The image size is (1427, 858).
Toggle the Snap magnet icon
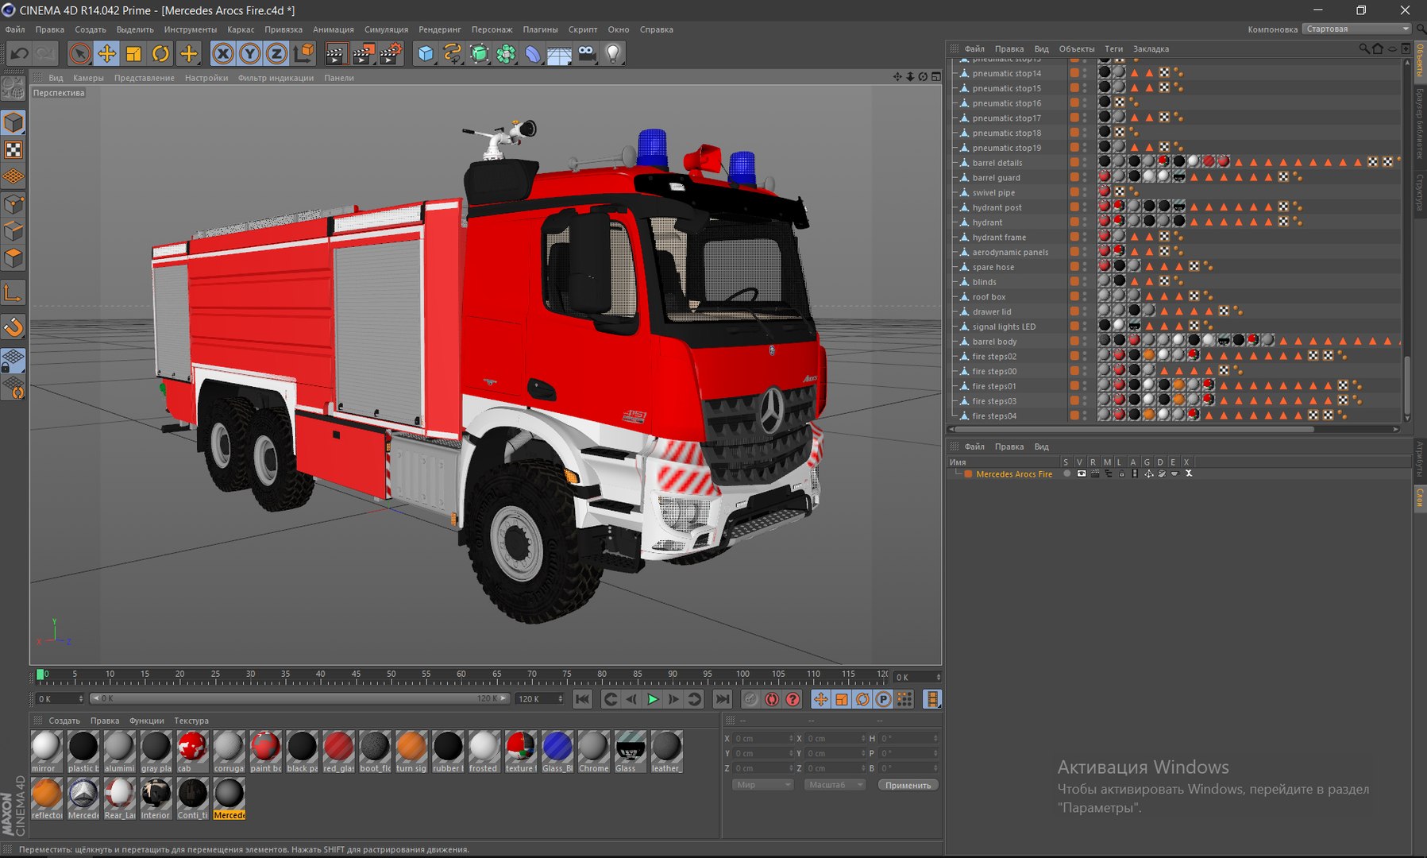coord(13,327)
